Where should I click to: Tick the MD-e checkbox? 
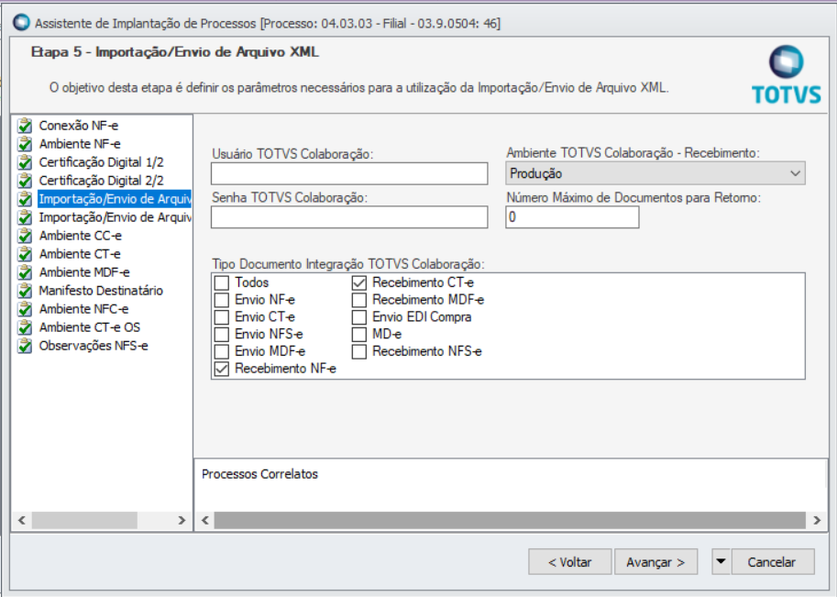(x=359, y=335)
